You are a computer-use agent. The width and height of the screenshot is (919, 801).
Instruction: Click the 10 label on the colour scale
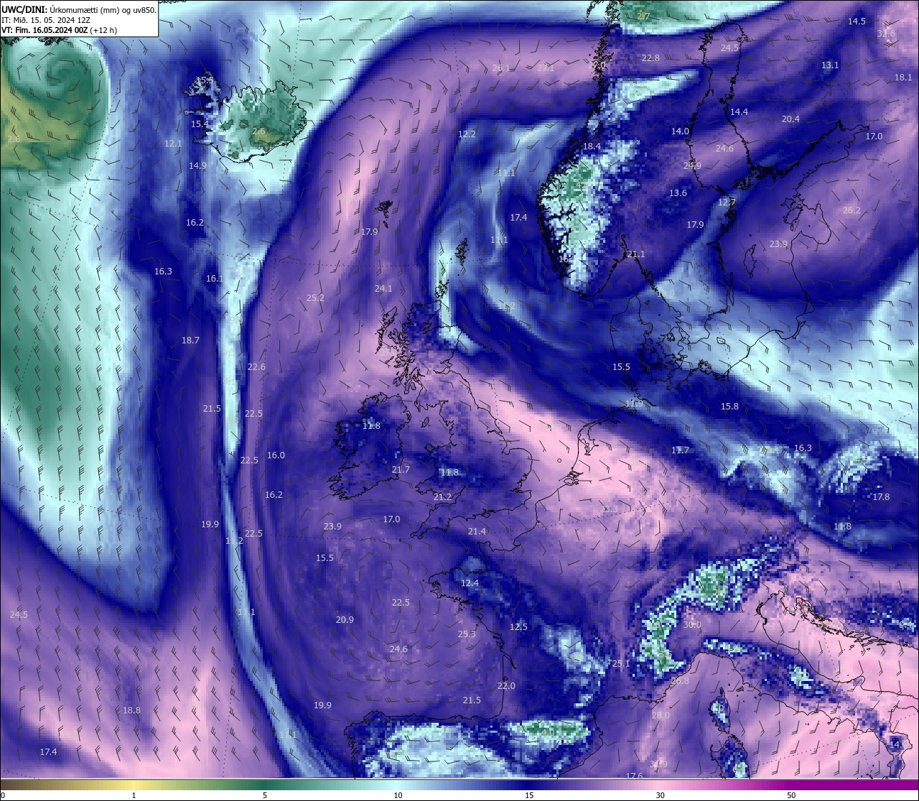398,795
